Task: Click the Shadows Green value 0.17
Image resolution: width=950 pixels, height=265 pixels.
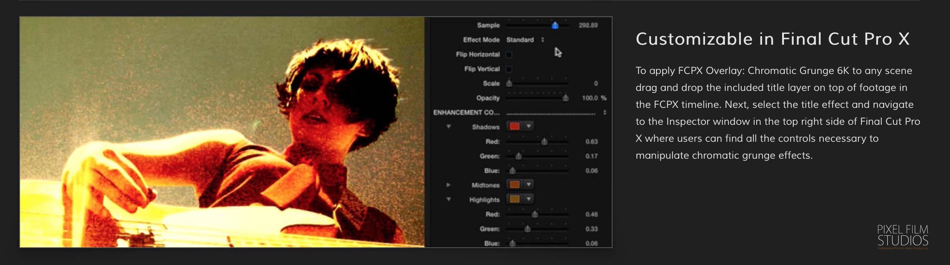Action: tap(591, 156)
